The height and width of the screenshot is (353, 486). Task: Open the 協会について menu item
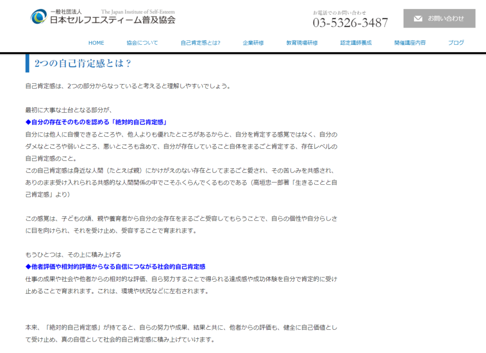point(142,43)
